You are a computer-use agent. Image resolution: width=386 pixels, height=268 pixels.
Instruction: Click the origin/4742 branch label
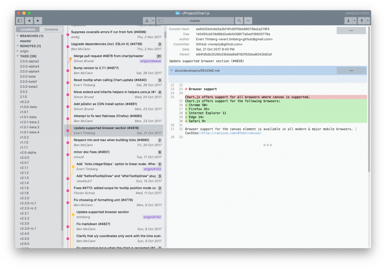tap(152, 217)
